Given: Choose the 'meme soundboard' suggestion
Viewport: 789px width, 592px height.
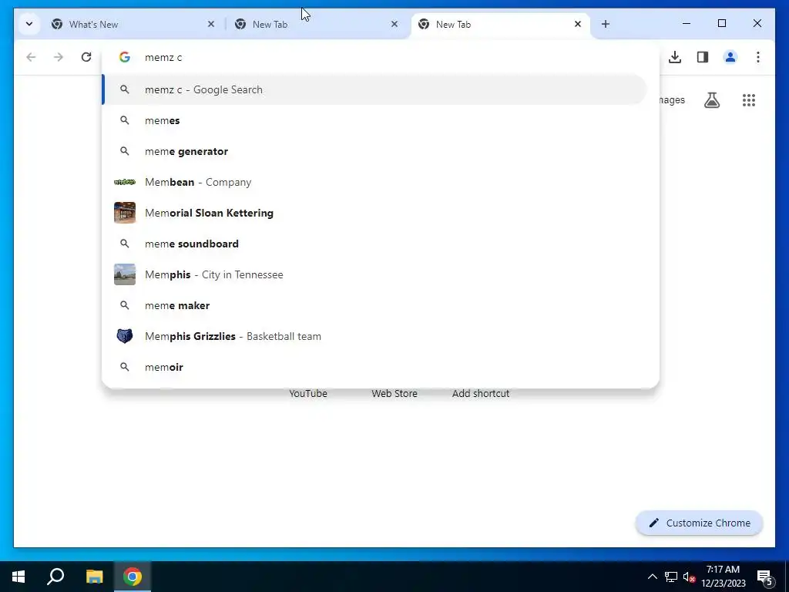Looking at the screenshot, I should (x=374, y=244).
